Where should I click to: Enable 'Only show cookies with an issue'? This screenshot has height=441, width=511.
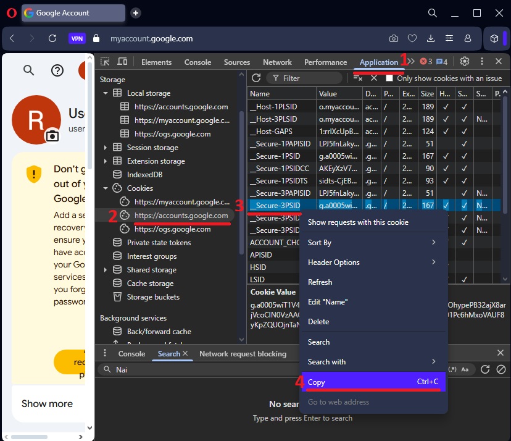[x=389, y=78]
